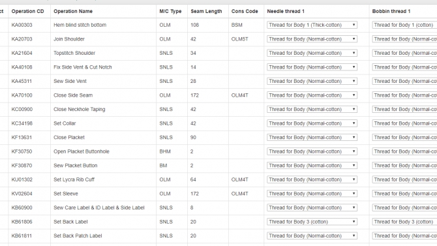437x246 pixels.
Task: Click the 'Open Placket Buttonhole' operation name
Action: (x=82, y=151)
